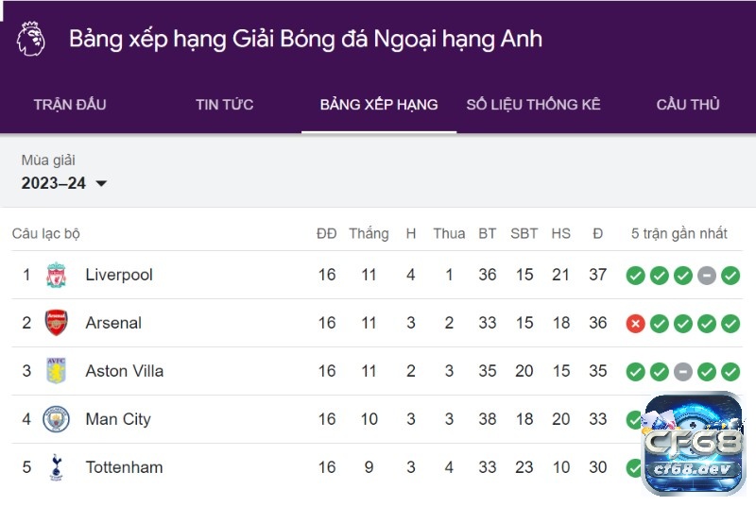Click the Premier League lion logo
The height and width of the screenshot is (506, 756).
point(30,39)
